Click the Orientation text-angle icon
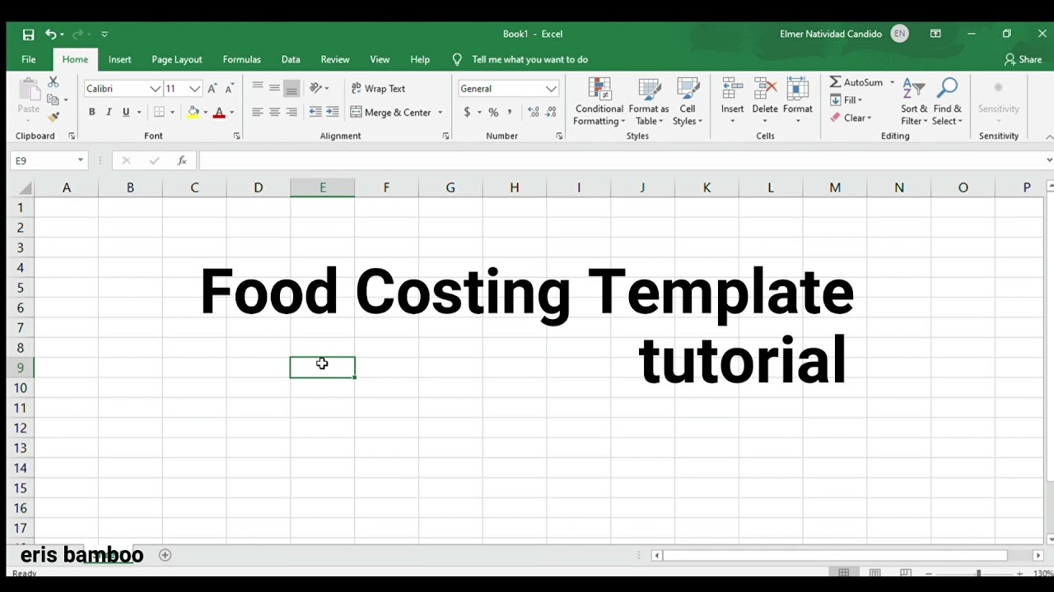This screenshot has width=1054, height=592. [x=315, y=88]
